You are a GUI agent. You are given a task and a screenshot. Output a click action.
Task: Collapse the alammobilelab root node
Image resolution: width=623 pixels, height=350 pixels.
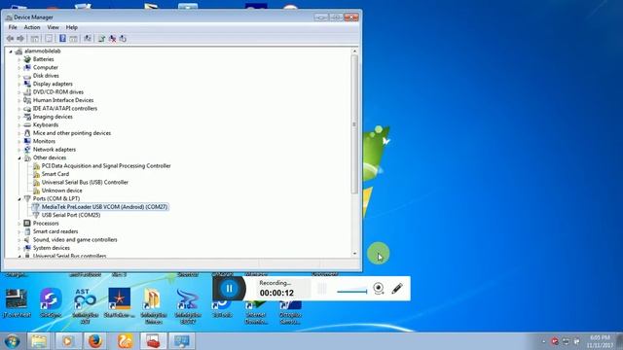pyautogui.click(x=11, y=52)
